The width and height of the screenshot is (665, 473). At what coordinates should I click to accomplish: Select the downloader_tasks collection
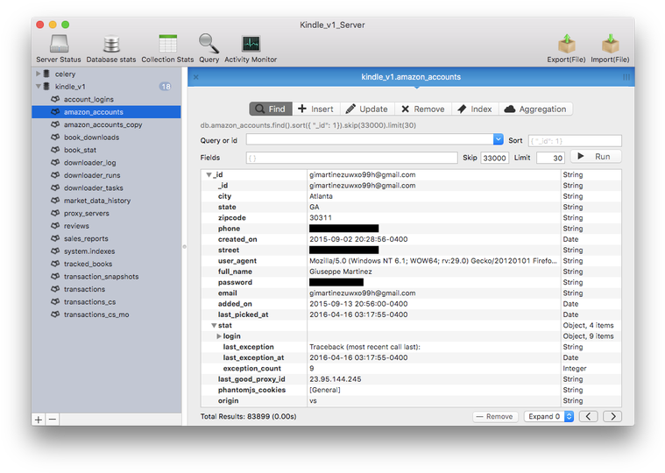point(106,187)
